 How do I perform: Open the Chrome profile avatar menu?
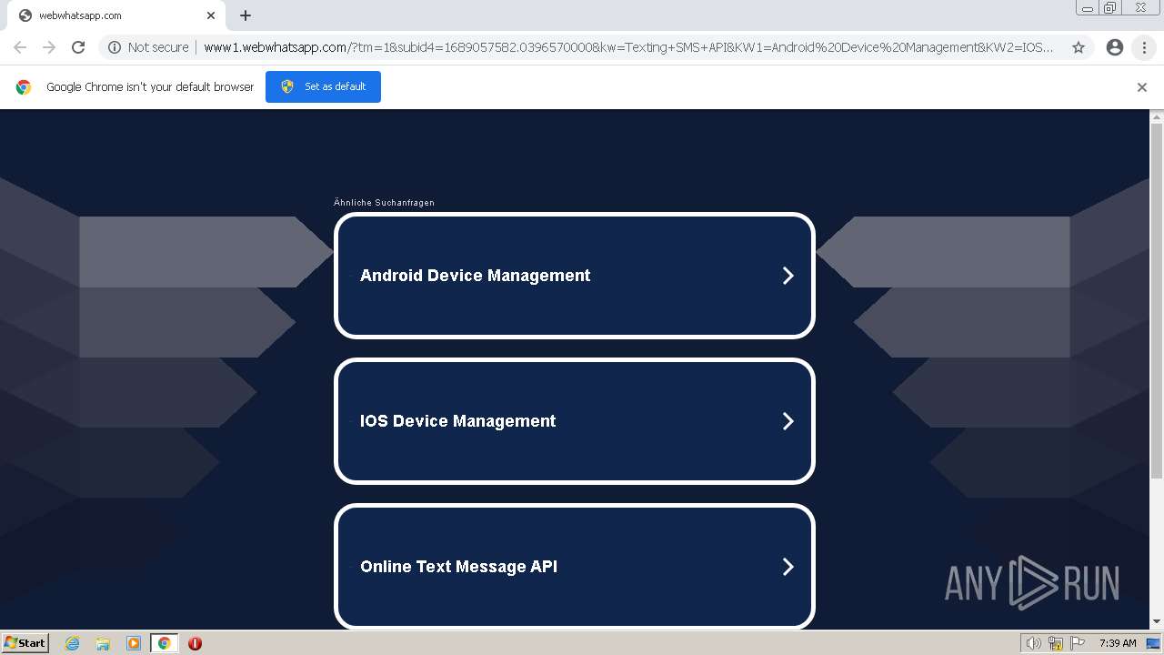(1115, 47)
